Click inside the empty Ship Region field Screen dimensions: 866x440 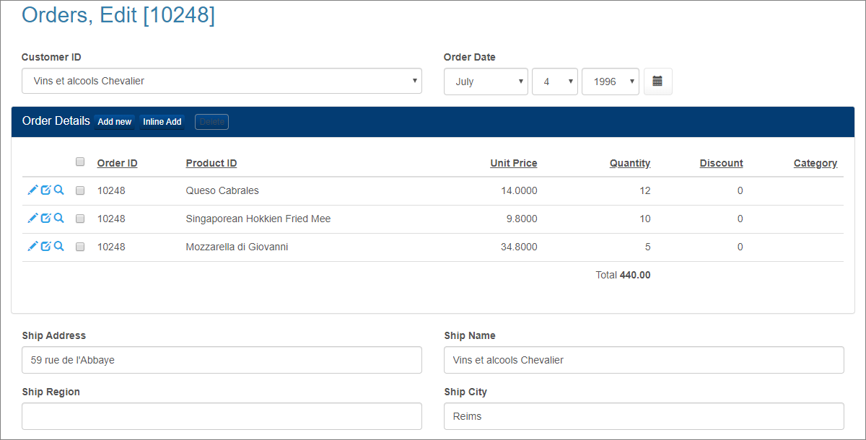222,416
